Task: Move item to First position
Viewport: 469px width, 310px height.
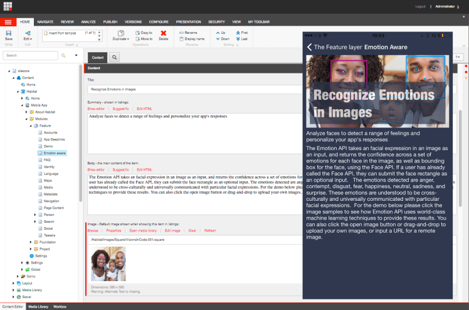Action: [239, 32]
